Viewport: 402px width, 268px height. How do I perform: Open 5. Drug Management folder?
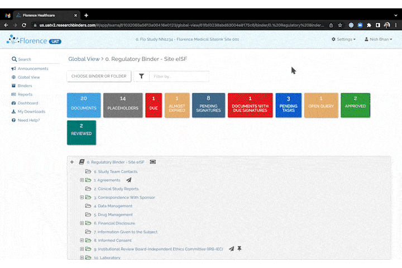click(x=113, y=214)
